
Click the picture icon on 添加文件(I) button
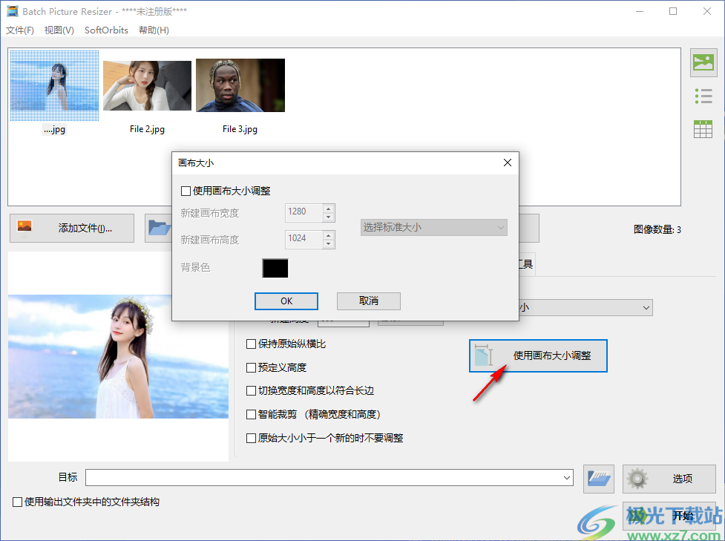(x=23, y=228)
